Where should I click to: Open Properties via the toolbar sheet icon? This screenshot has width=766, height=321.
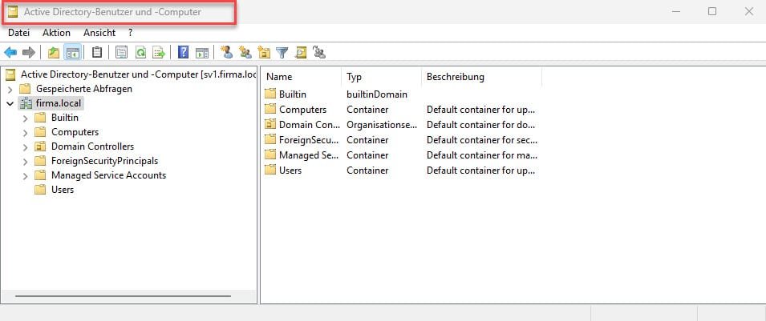tap(121, 52)
